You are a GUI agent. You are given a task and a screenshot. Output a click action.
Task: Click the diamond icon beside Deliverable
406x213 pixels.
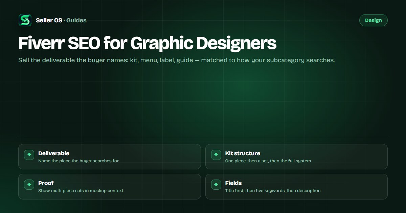click(29, 155)
